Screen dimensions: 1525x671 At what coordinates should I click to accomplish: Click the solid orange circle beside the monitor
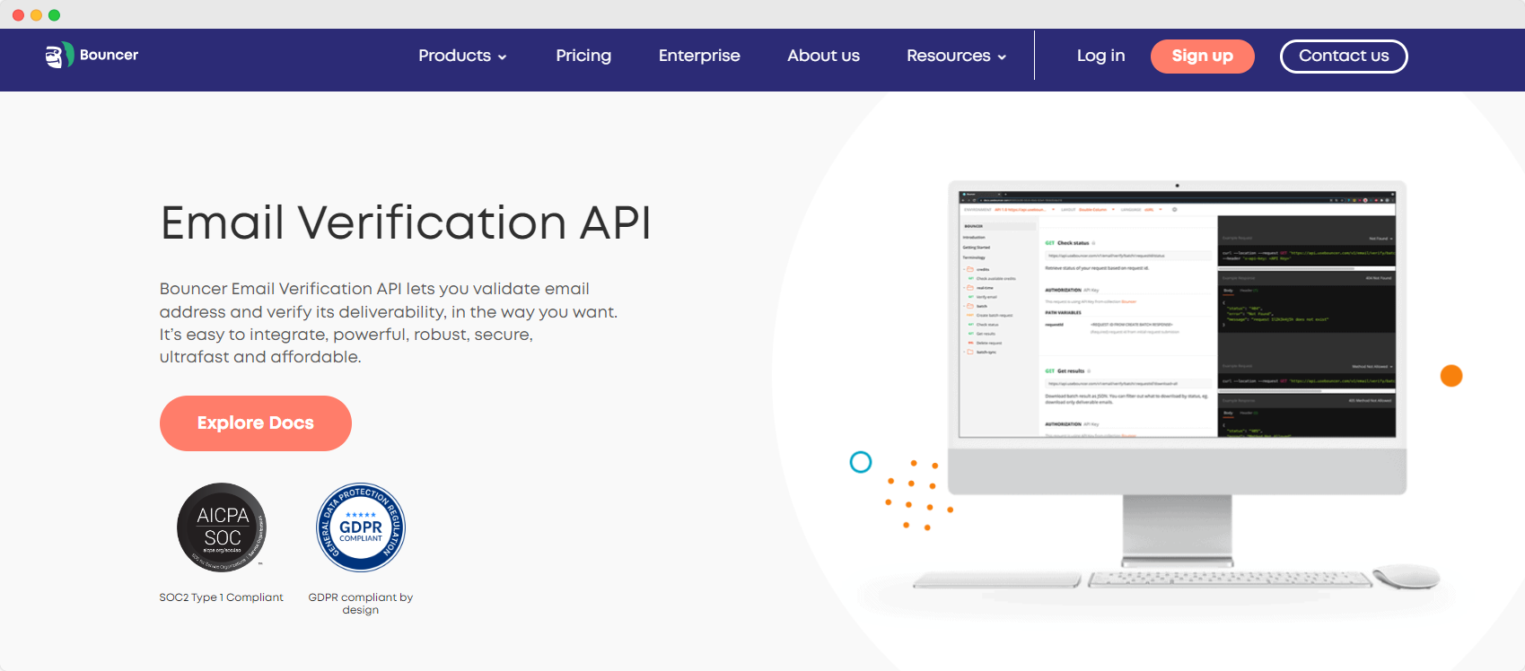pos(1451,376)
